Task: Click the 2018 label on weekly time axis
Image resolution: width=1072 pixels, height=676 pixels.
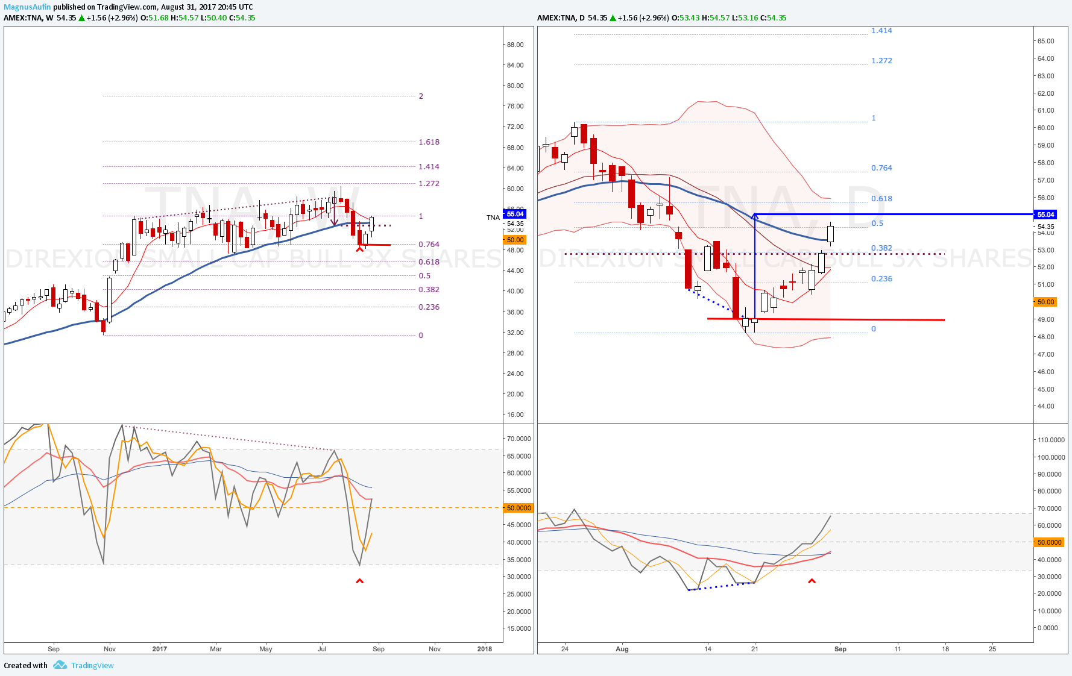Action: click(x=484, y=649)
